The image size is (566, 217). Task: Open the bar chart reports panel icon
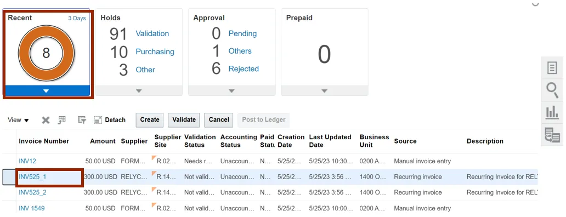(x=552, y=112)
